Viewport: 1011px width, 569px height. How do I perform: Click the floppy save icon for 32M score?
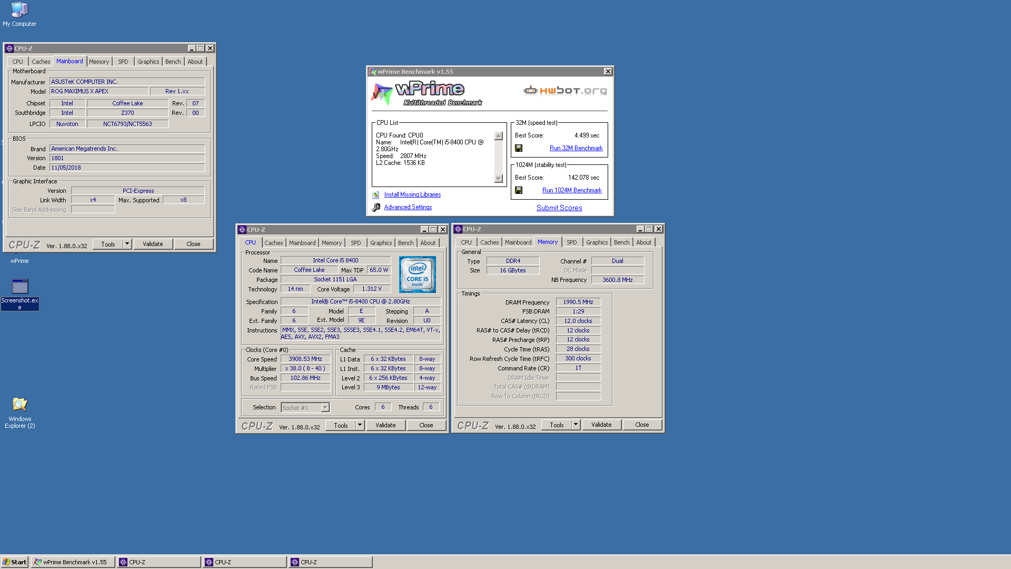[x=519, y=148]
